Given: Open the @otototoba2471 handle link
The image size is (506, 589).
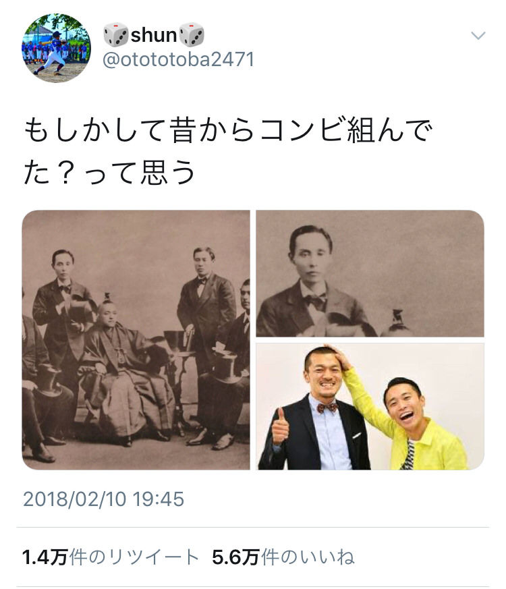Looking at the screenshot, I should (x=178, y=59).
